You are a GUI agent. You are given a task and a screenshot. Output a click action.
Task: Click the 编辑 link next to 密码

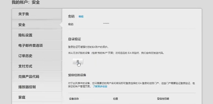81,16
